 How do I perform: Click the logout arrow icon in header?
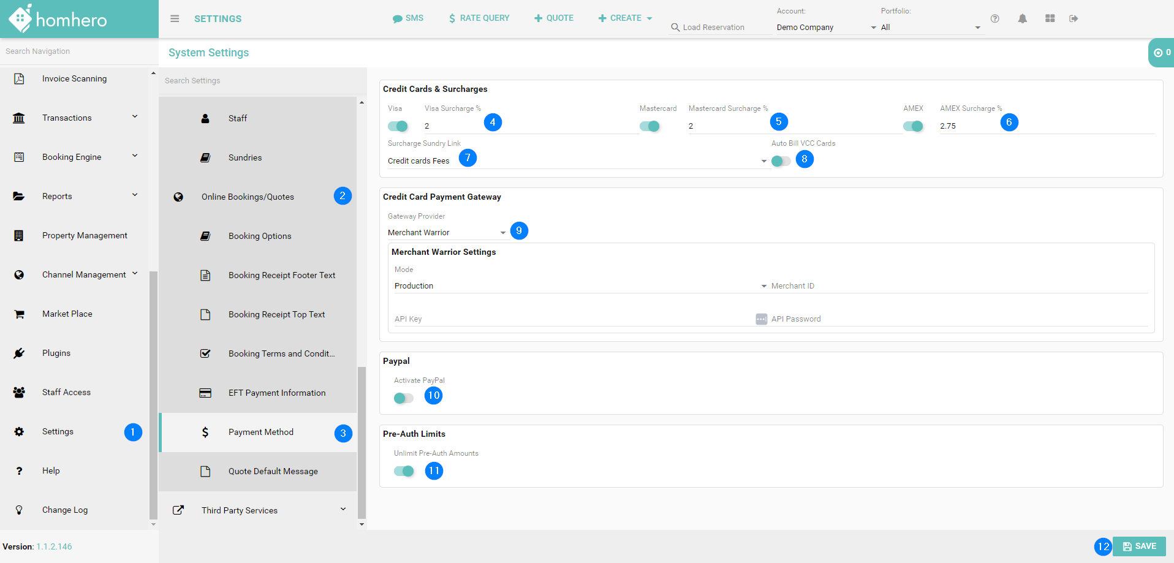click(x=1074, y=18)
